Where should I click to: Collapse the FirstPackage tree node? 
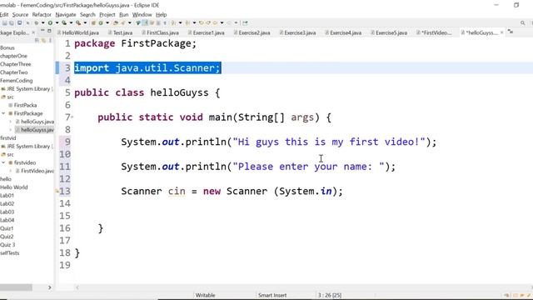3,113
